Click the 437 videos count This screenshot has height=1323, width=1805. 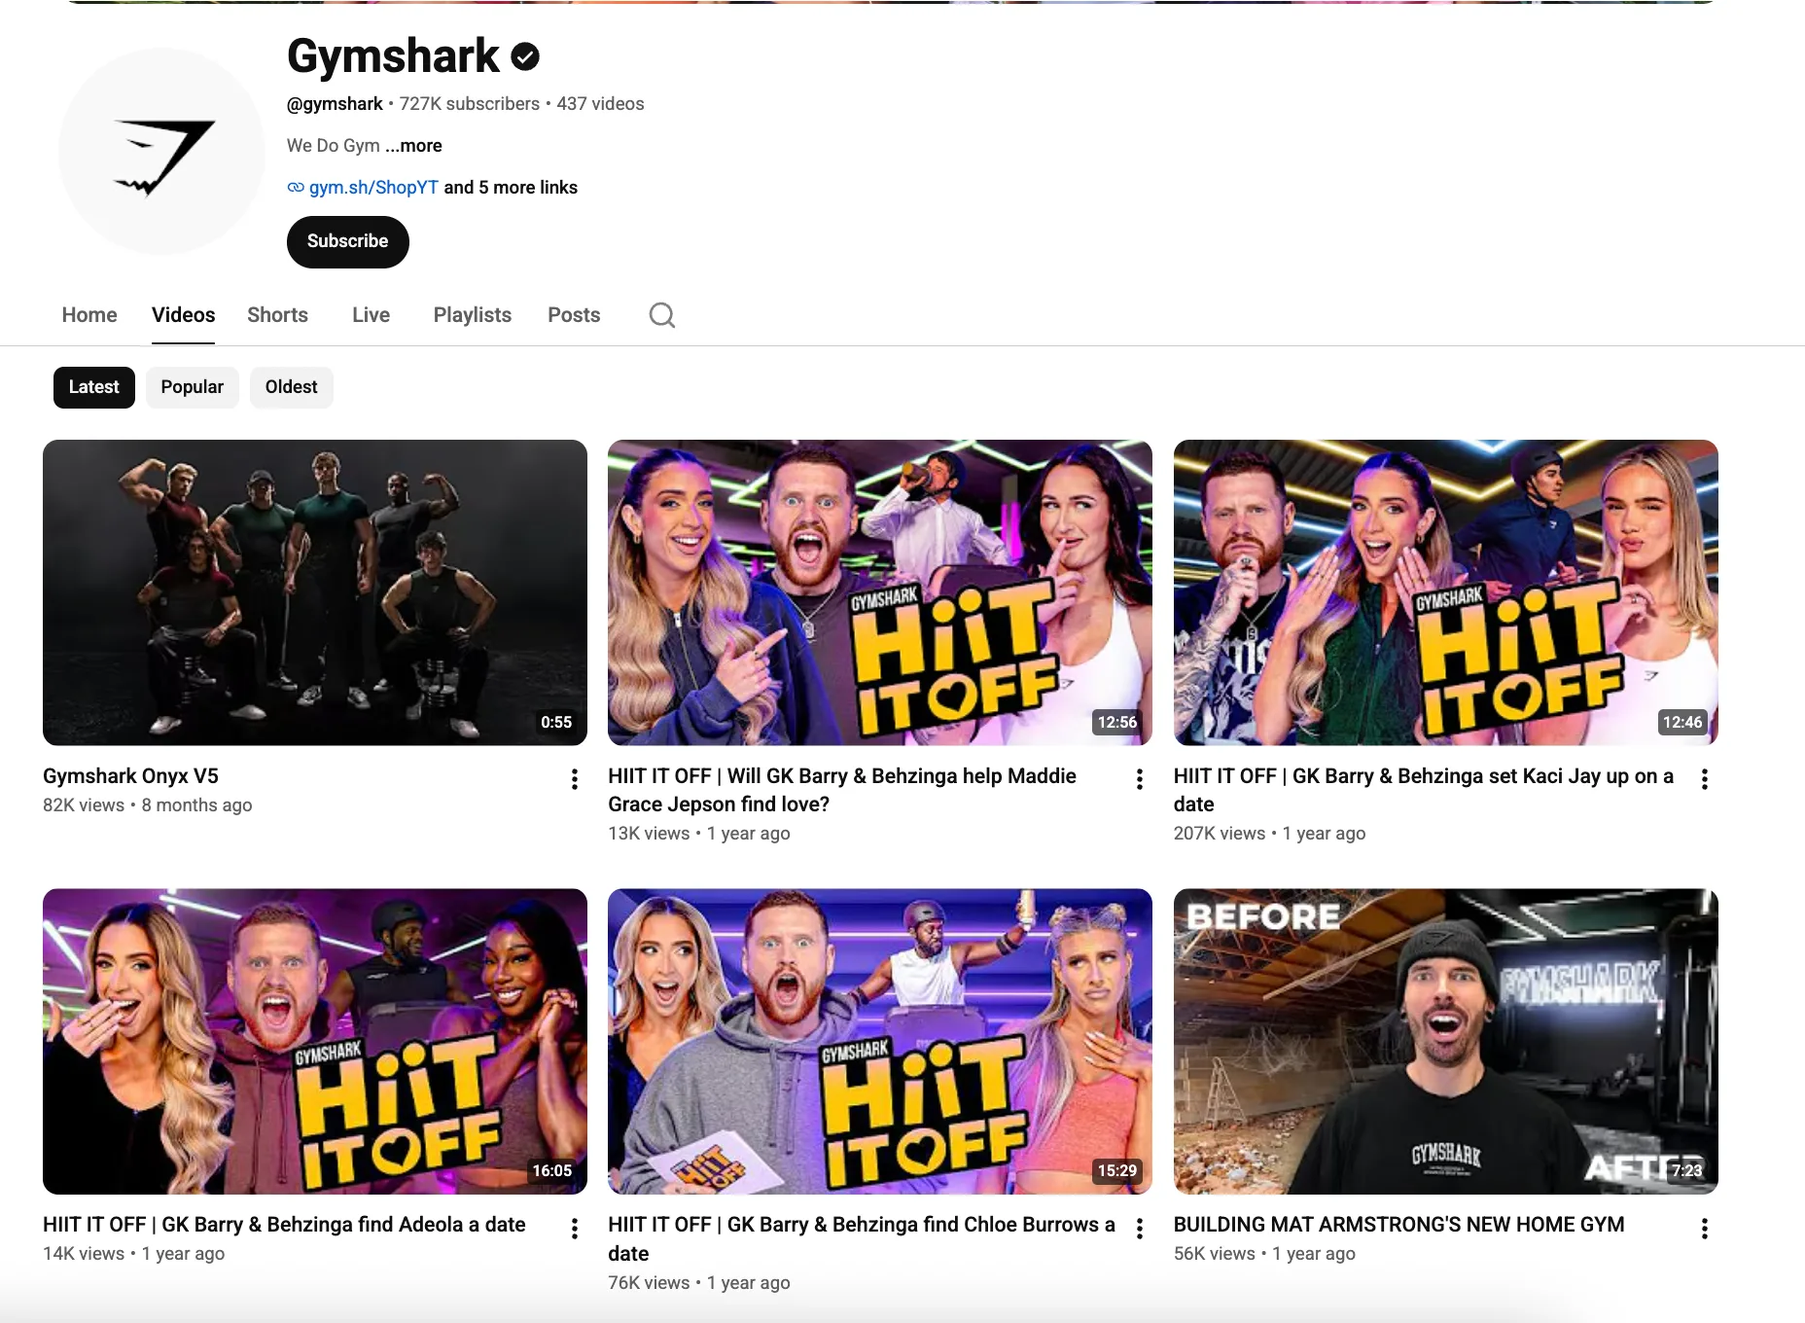[x=600, y=104]
